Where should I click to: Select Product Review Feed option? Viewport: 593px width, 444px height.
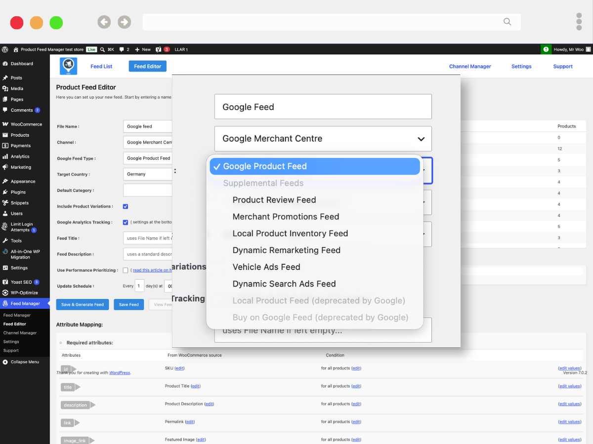click(x=274, y=200)
